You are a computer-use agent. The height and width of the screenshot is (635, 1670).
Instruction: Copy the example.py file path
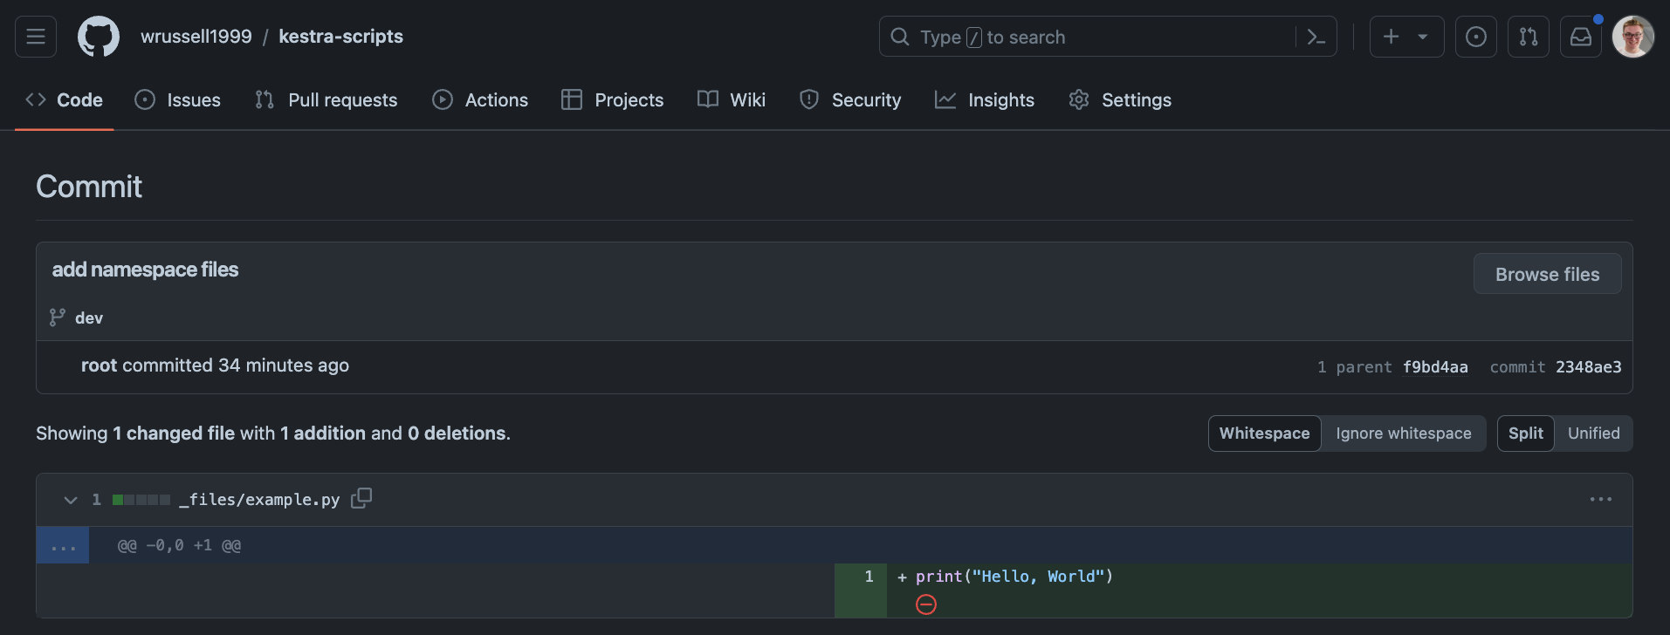(x=361, y=498)
